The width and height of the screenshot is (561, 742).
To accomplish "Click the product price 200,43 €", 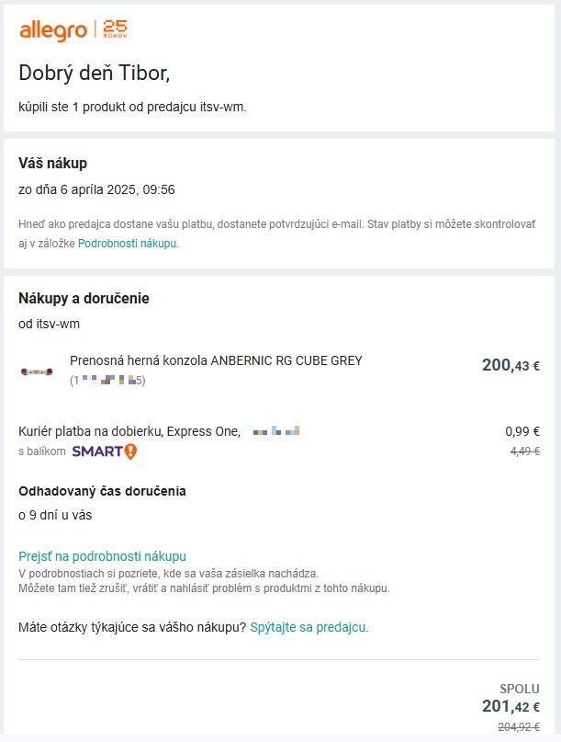I will (x=510, y=365).
